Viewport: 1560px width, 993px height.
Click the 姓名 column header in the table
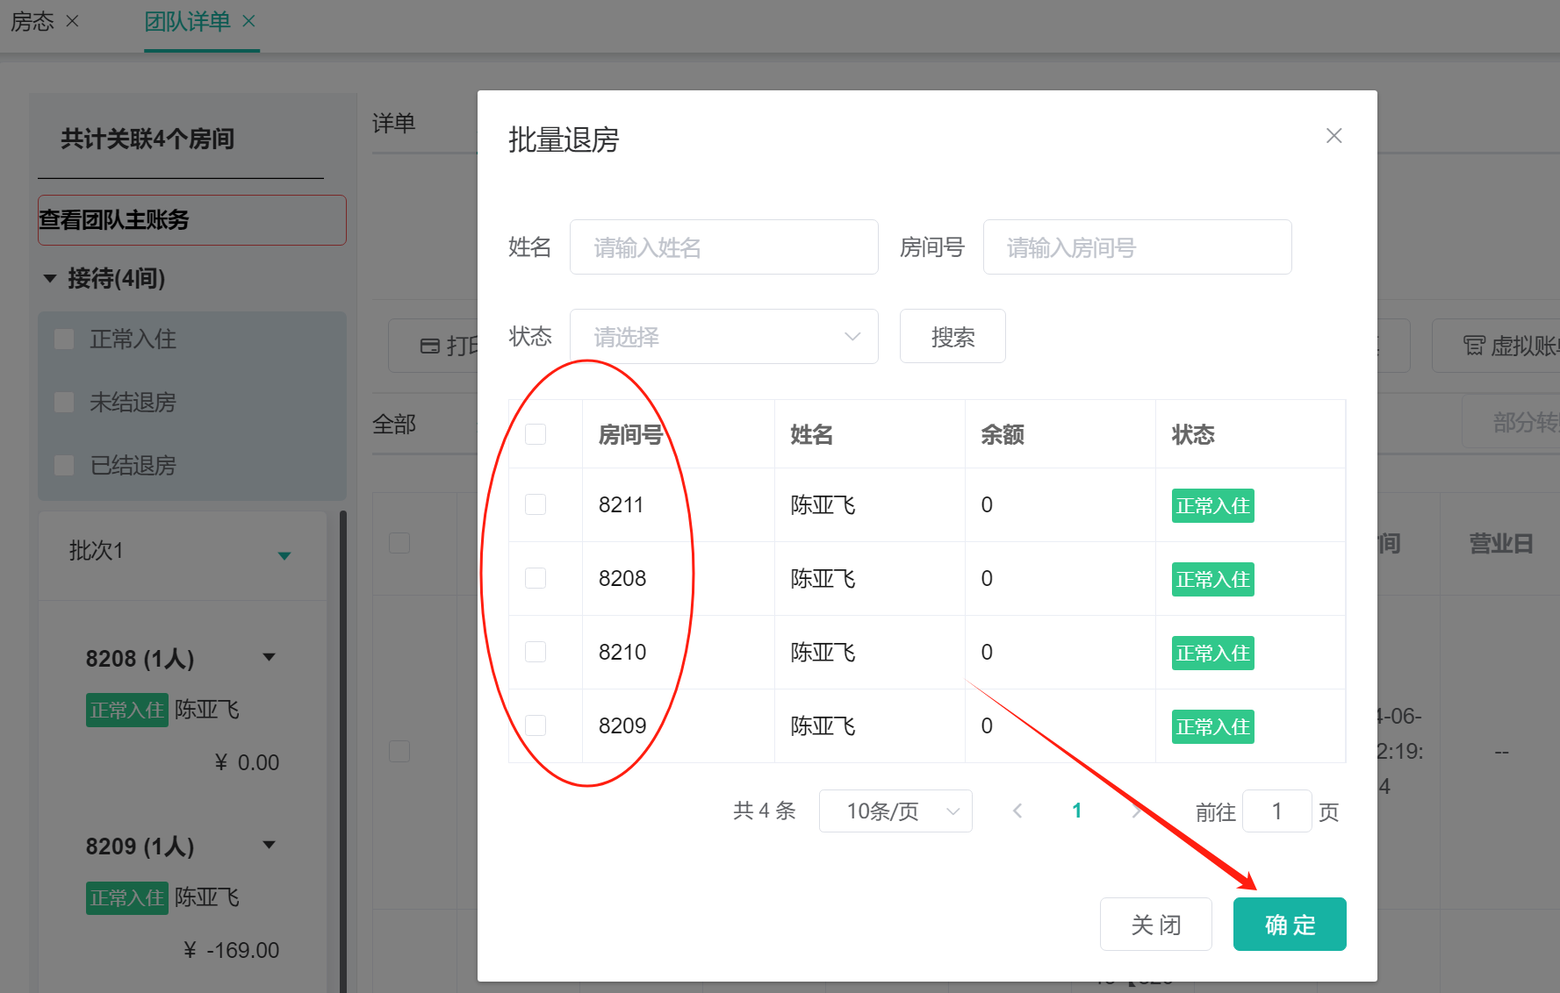811,434
